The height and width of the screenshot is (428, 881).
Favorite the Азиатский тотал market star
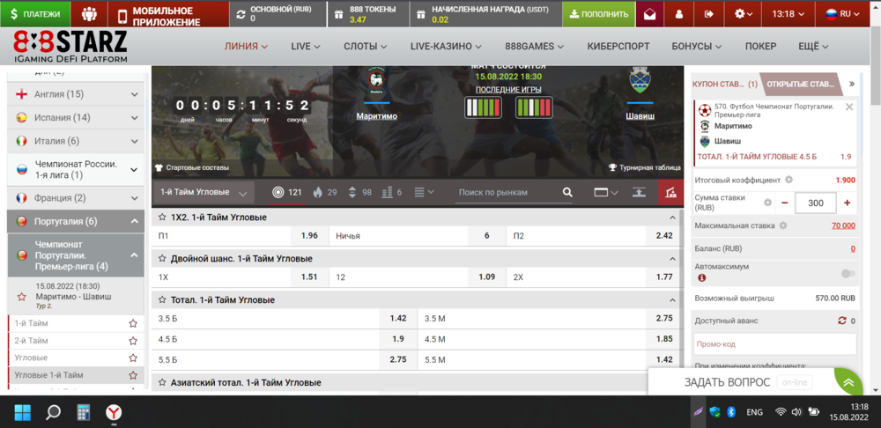coord(162,382)
